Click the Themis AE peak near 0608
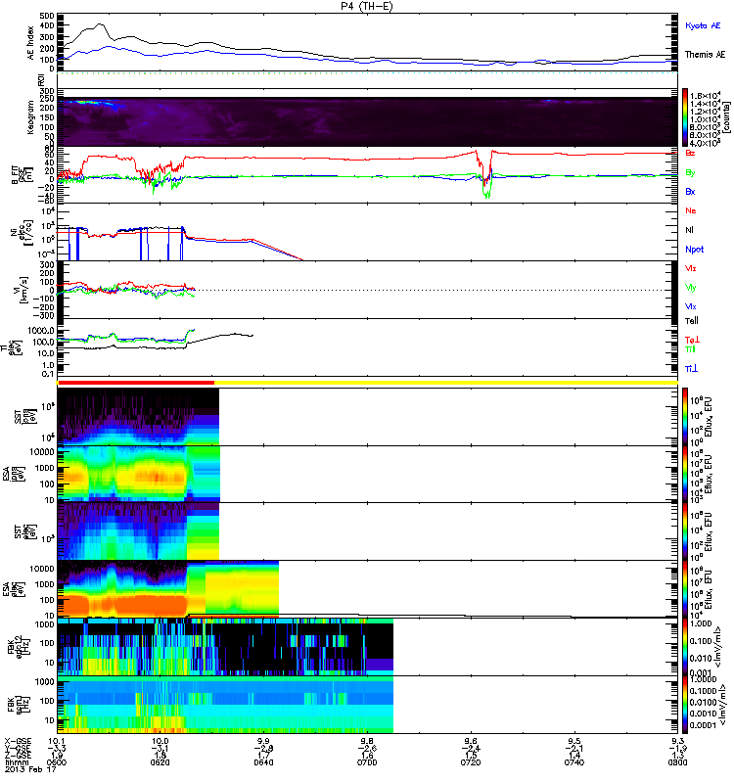The image size is (734, 783). (101, 24)
